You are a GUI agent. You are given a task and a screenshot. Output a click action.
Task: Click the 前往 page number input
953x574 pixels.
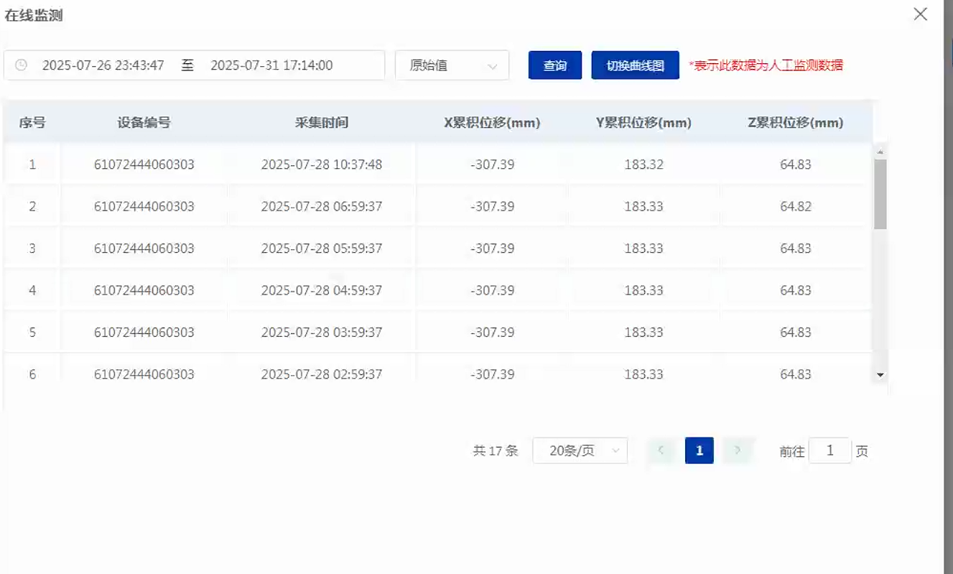(830, 450)
